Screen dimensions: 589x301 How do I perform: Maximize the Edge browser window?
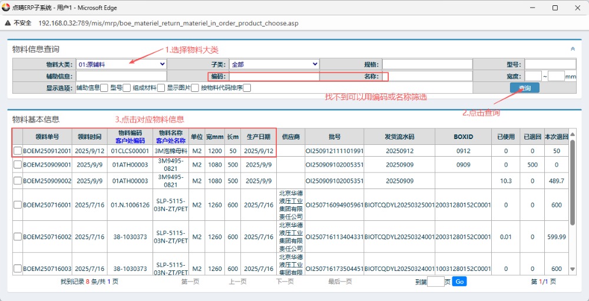555,8
